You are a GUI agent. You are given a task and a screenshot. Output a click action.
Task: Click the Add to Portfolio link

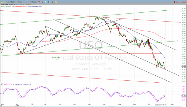pos(20,4)
